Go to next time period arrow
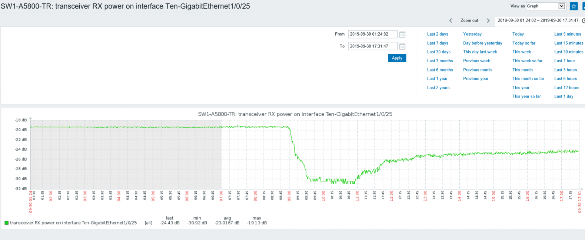 point(488,20)
